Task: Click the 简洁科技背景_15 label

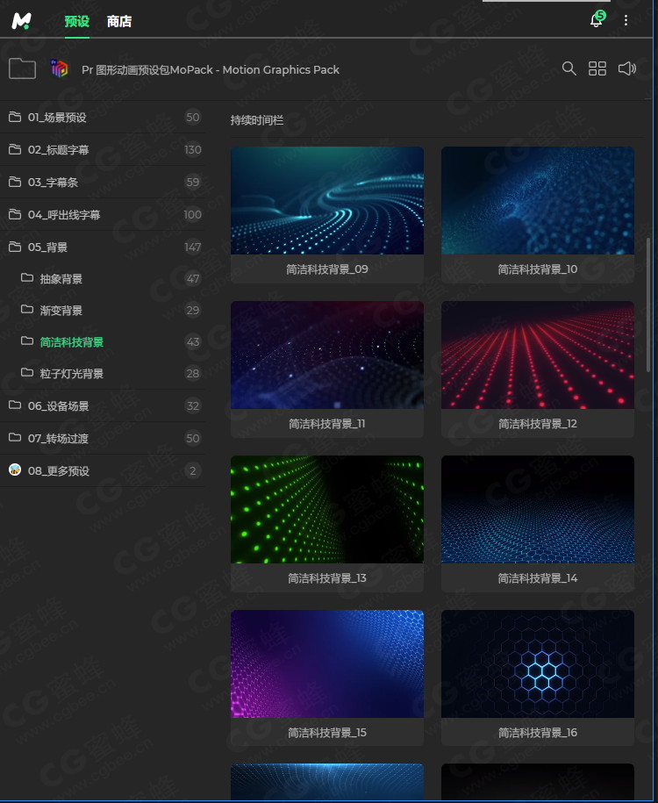Action: pos(327,733)
